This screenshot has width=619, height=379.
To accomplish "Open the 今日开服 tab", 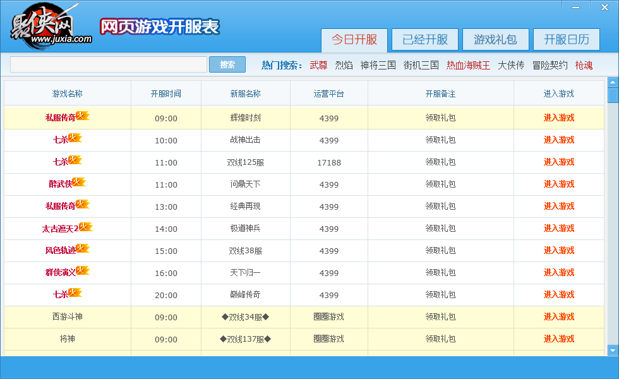I will tap(354, 40).
